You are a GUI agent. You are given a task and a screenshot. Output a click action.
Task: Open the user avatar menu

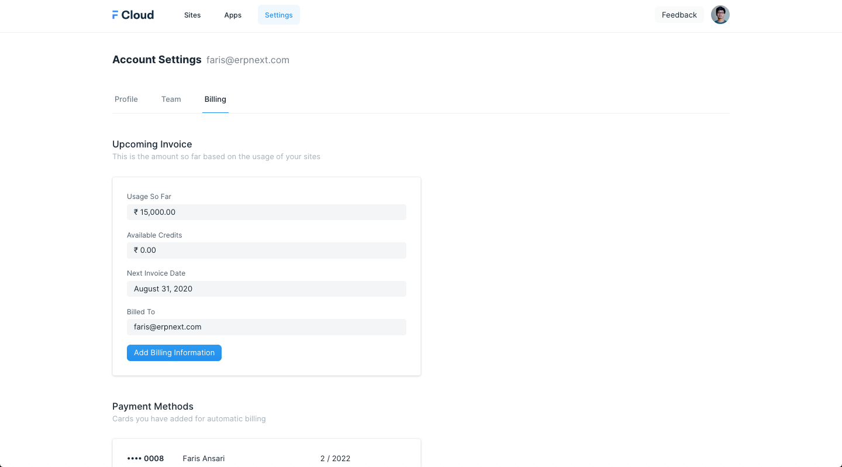coord(720,15)
